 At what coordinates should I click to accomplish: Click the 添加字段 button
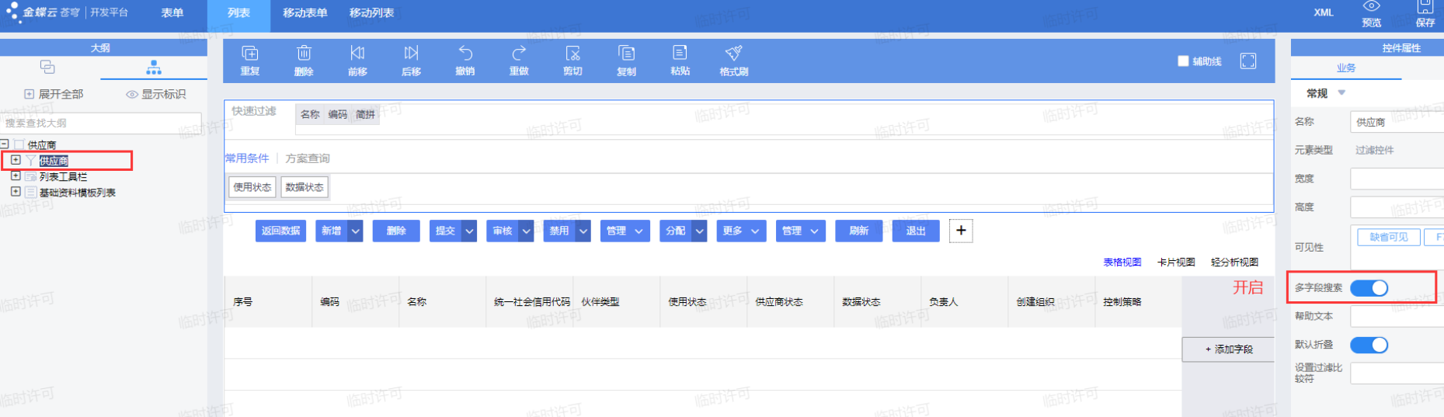[1228, 349]
